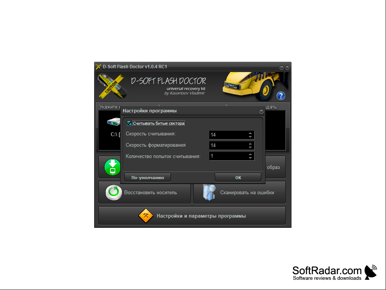Image resolution: width=386 pixels, height=290 pixels.
Task: Select the C:\ drive icon
Action: point(114,122)
